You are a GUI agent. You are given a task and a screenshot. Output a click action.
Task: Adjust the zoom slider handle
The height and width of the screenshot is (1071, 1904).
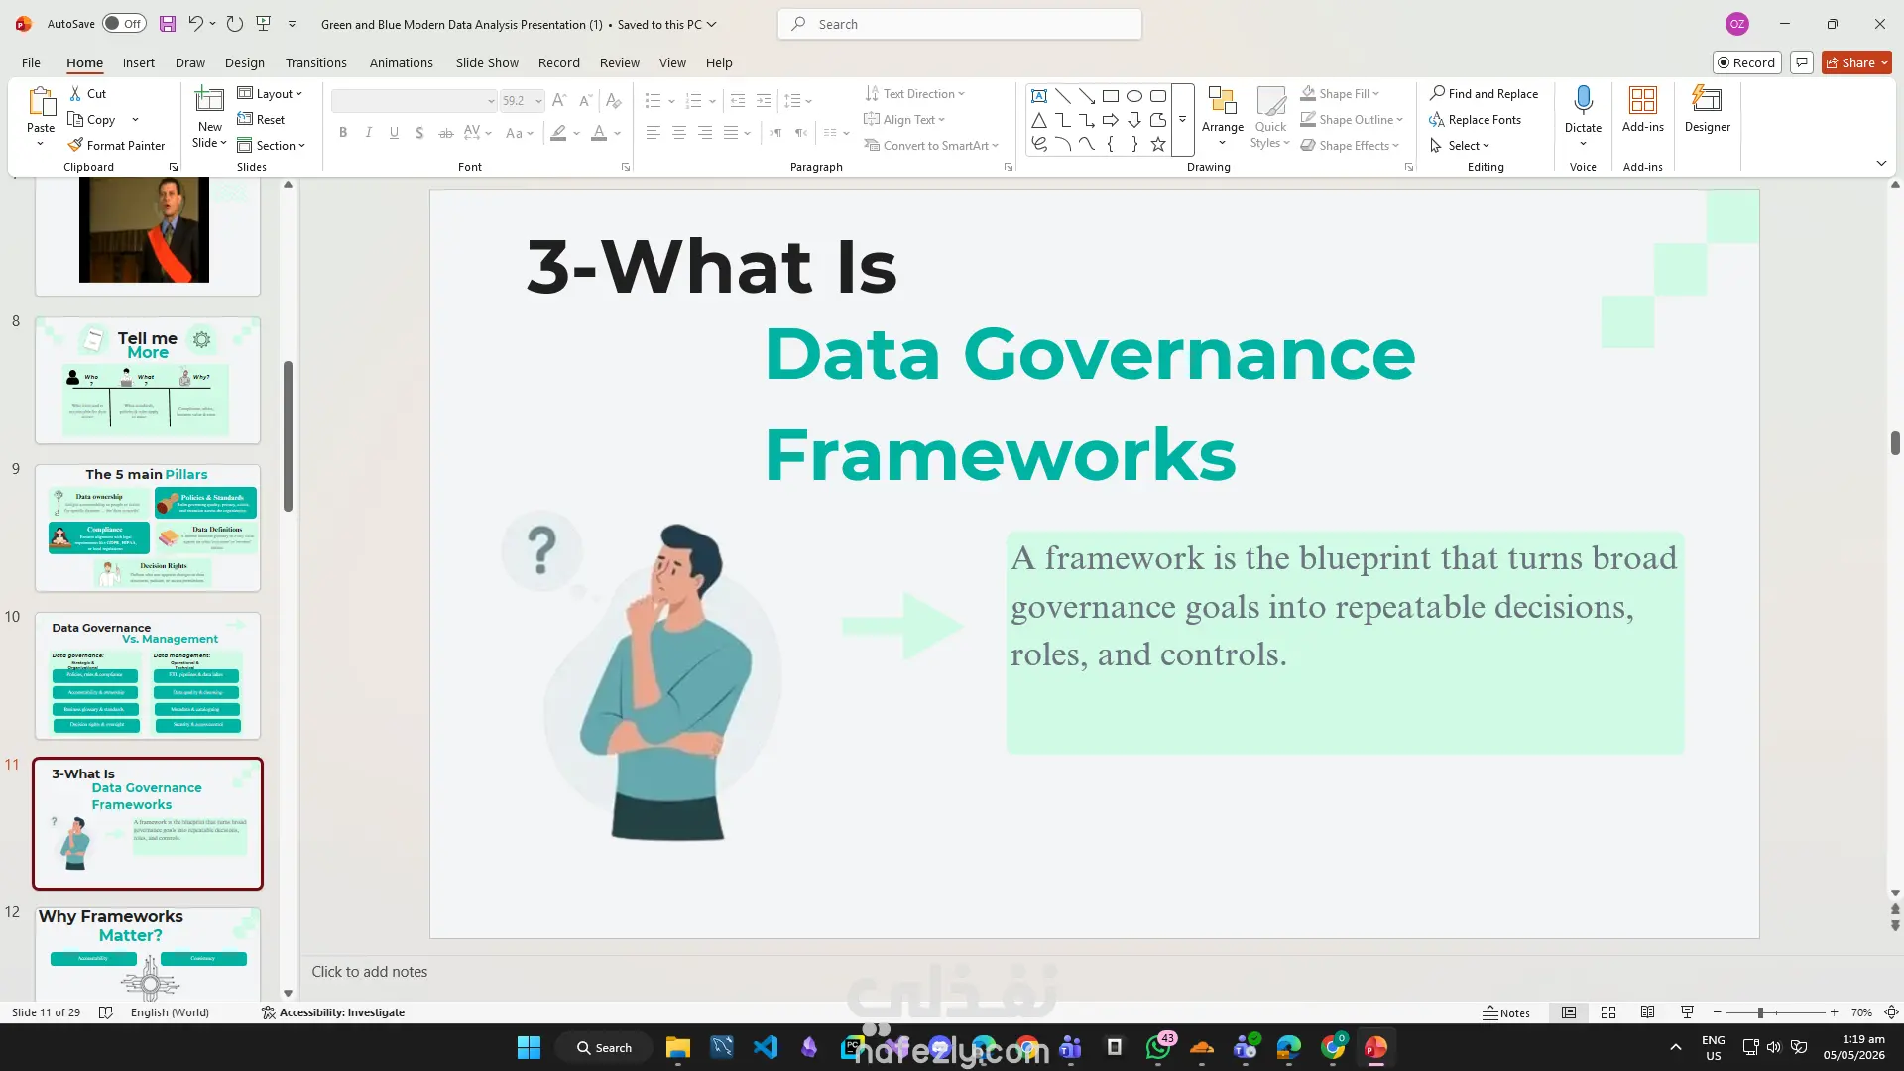coord(1760,1012)
